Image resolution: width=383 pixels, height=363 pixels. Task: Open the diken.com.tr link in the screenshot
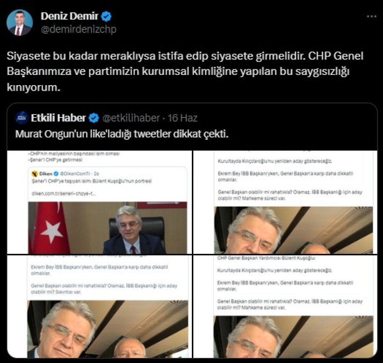pyautogui.click(x=64, y=194)
